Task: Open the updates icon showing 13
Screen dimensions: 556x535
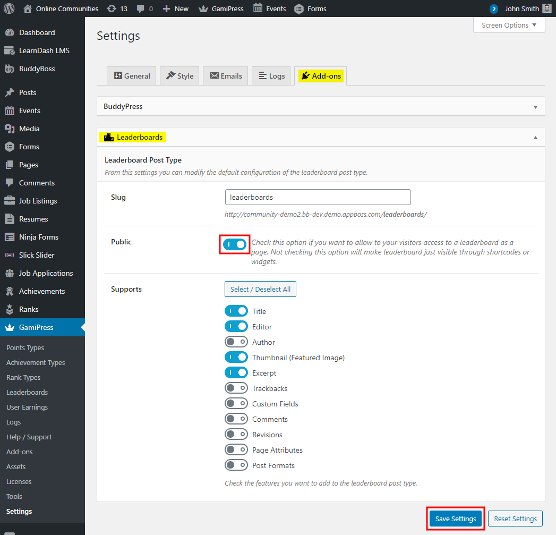Action: 112,9
